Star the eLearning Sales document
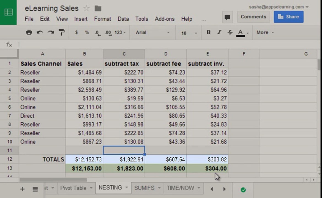Viewport: 322px width, 198px height. 86,9
